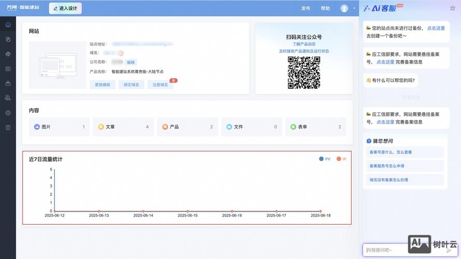Screen dimensions: 461x259
Task: Send message with paper plane icon
Action: coord(449,250)
